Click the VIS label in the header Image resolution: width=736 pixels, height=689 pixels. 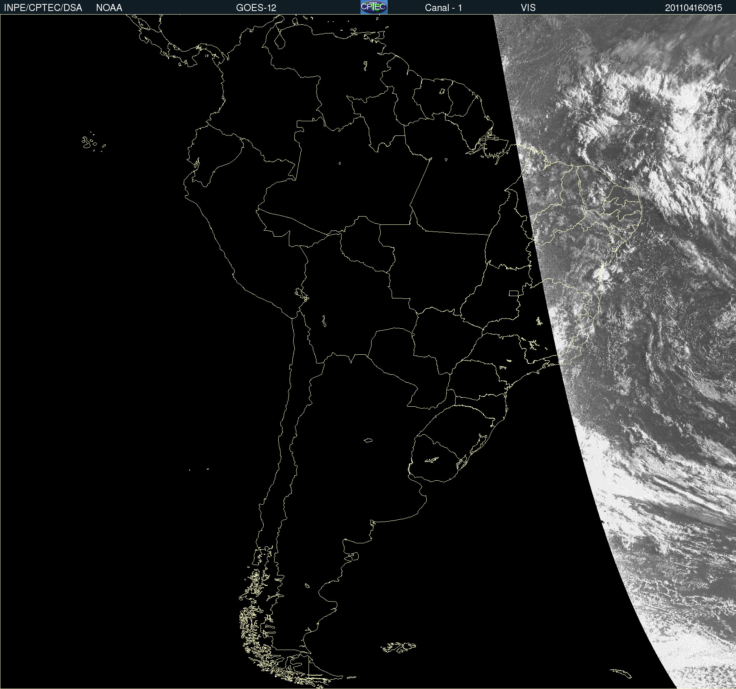tap(528, 8)
